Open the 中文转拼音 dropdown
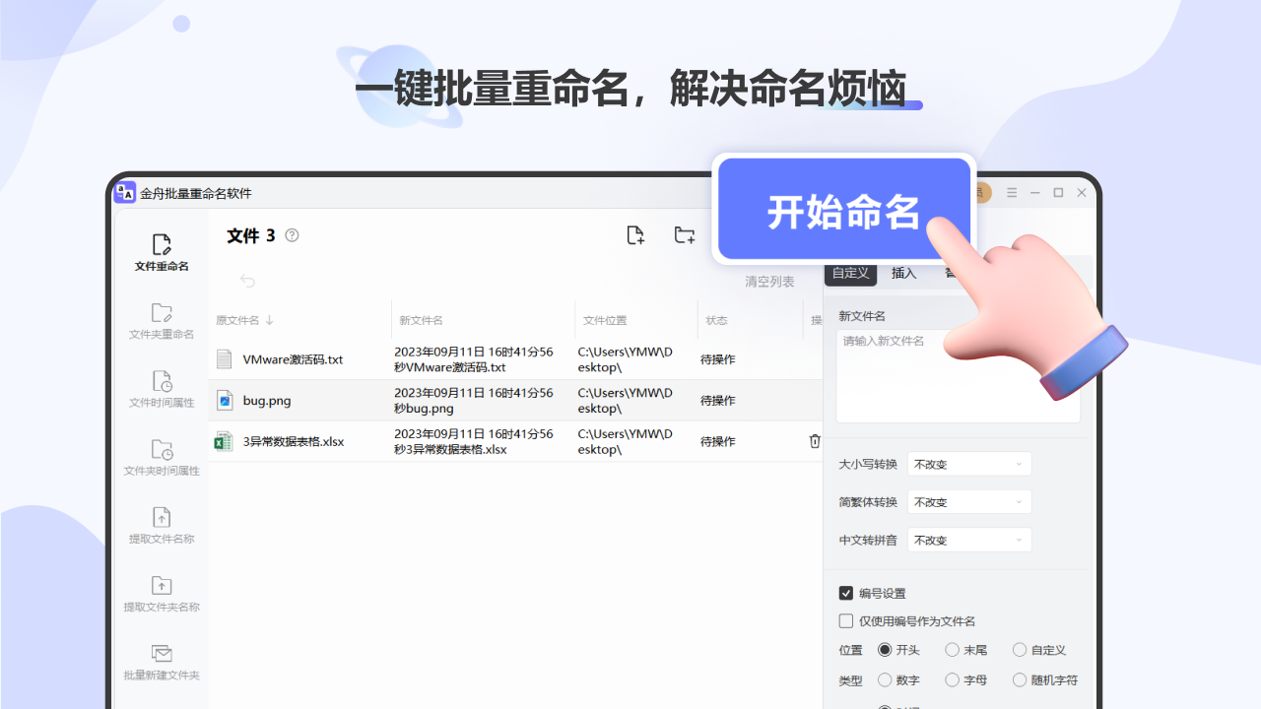 [968, 539]
